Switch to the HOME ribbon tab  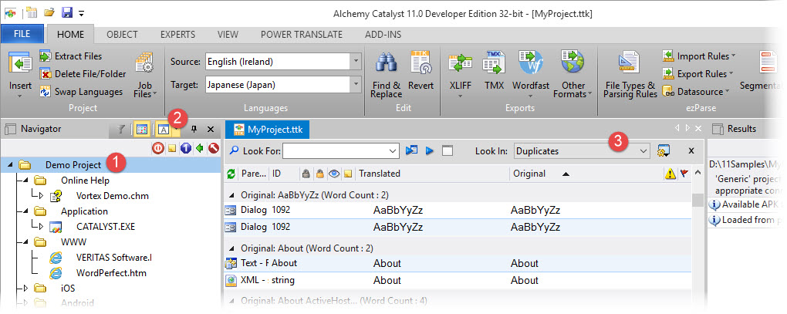[x=71, y=35]
